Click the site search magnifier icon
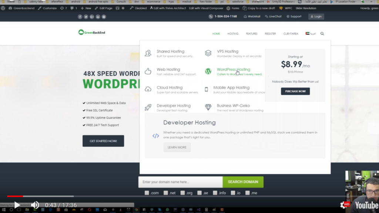The height and width of the screenshot is (213, 379). 322,34
